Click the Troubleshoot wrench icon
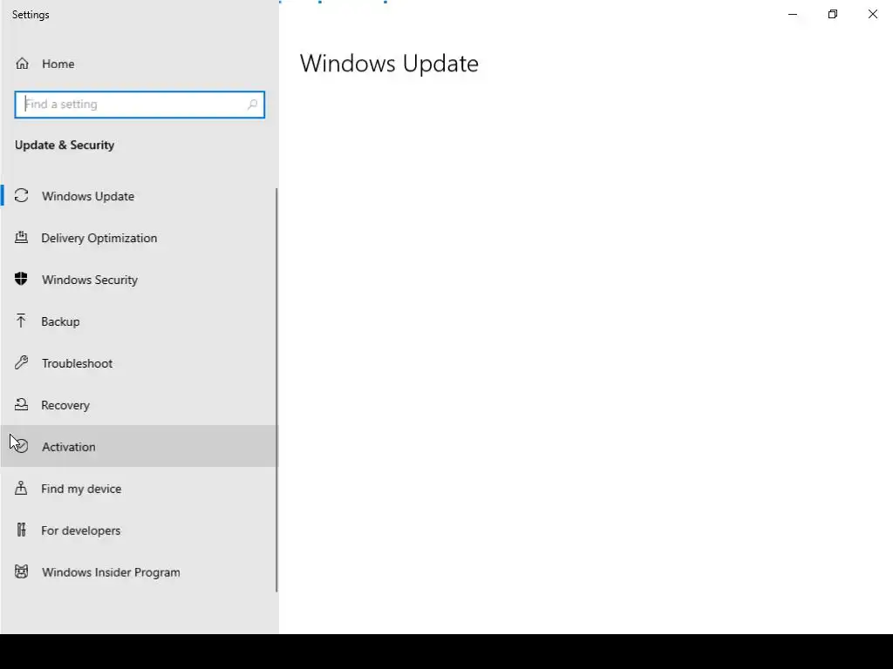Screen dimensions: 893x669 tap(21, 362)
